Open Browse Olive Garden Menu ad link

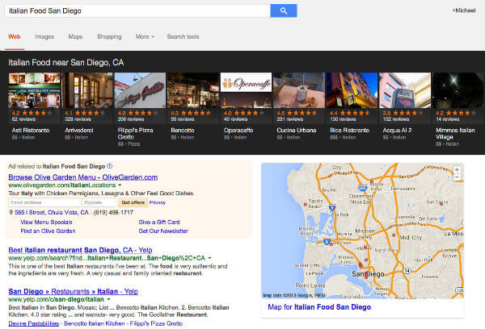tap(83, 177)
